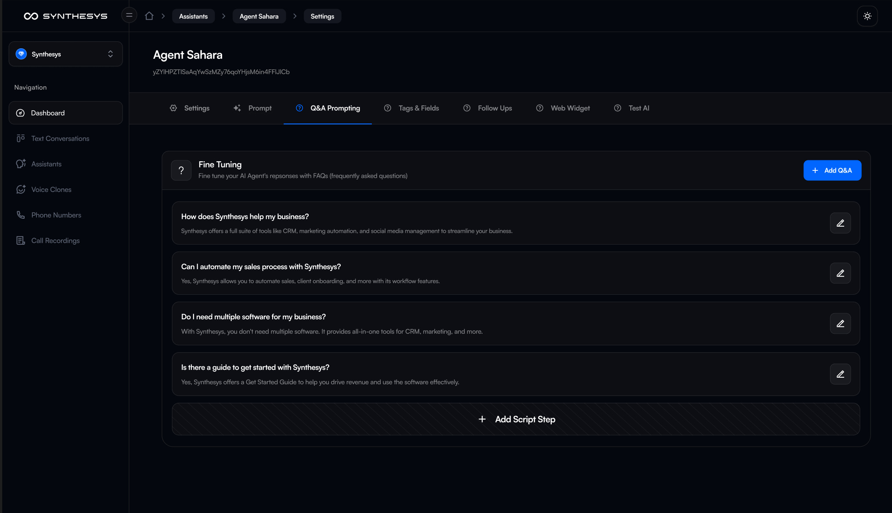
Task: Click 'Can I automate my sales process with Synthesys?'
Action: [261, 267]
